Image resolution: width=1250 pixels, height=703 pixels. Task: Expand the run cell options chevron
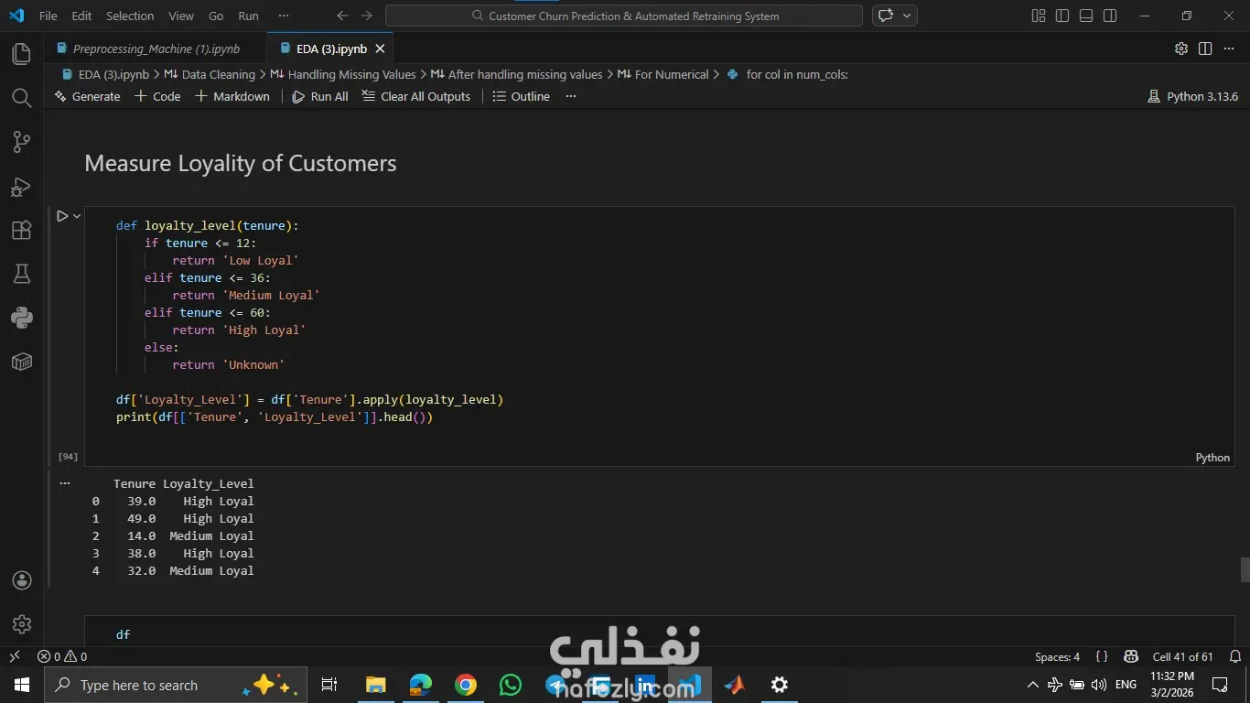(x=77, y=216)
